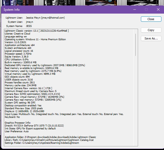This screenshot has height=150, width=164.
Task: Click the 'CPU Utilisation: 0.0%' line
Action: [17, 59]
